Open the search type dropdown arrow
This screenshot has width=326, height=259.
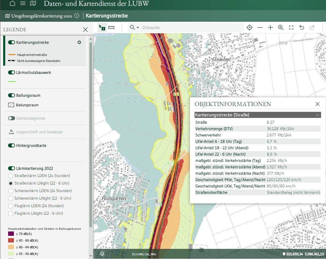tap(138, 28)
